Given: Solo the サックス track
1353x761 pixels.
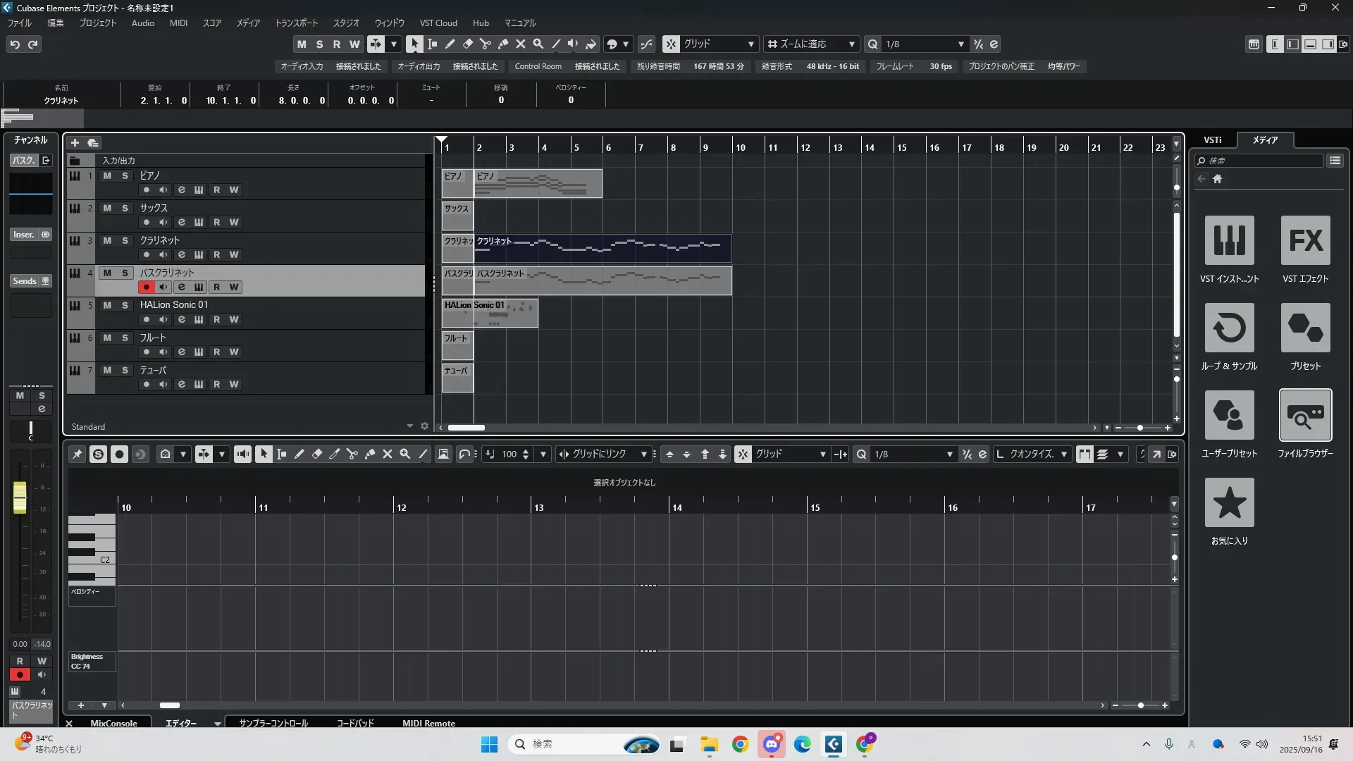Looking at the screenshot, I should pyautogui.click(x=125, y=208).
